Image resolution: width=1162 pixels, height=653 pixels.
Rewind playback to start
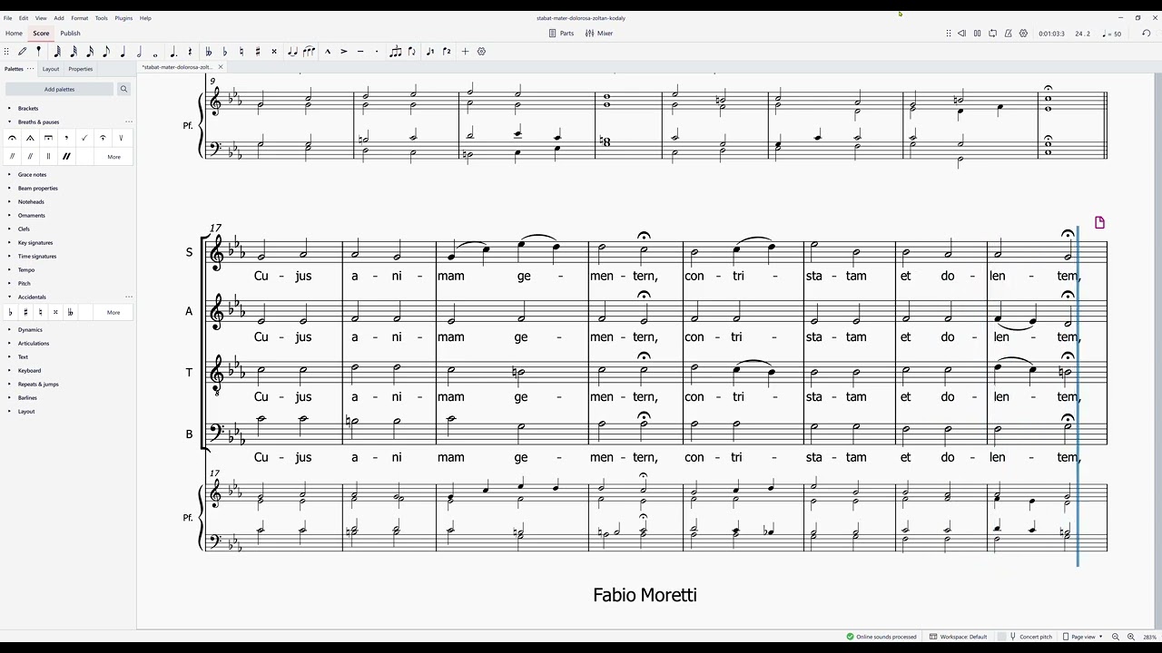click(961, 34)
